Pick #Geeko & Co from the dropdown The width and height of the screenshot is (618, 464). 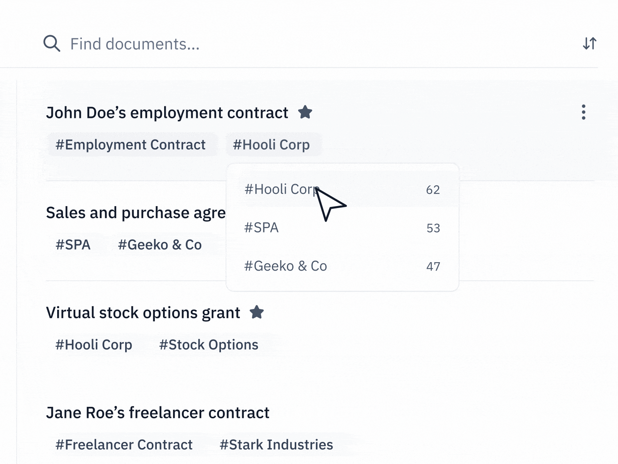pos(285,266)
